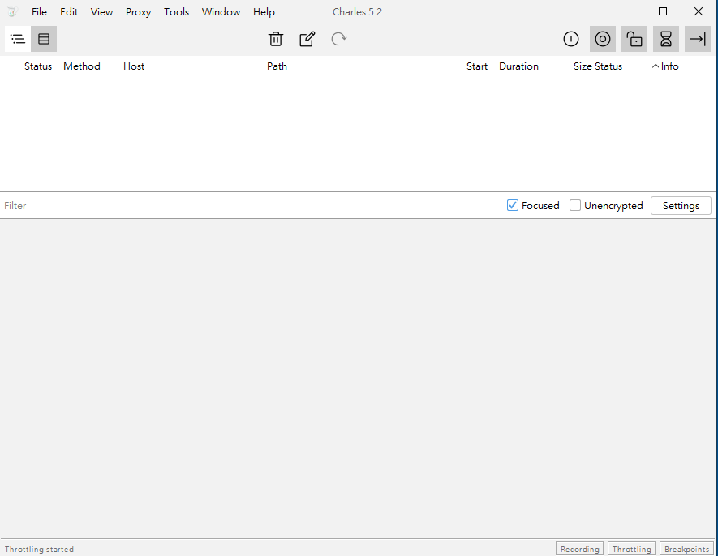Sort by the Method column header

[81, 66]
